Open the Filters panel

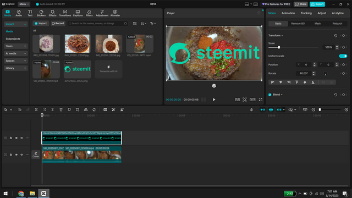(x=89, y=13)
